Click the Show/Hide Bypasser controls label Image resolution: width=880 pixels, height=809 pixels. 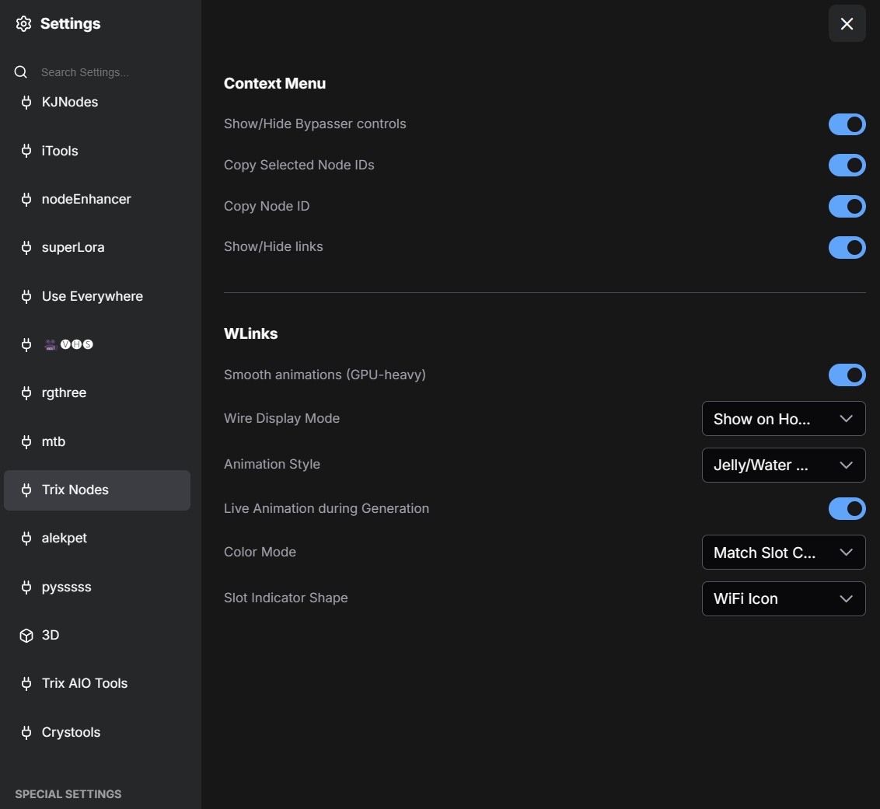point(315,124)
